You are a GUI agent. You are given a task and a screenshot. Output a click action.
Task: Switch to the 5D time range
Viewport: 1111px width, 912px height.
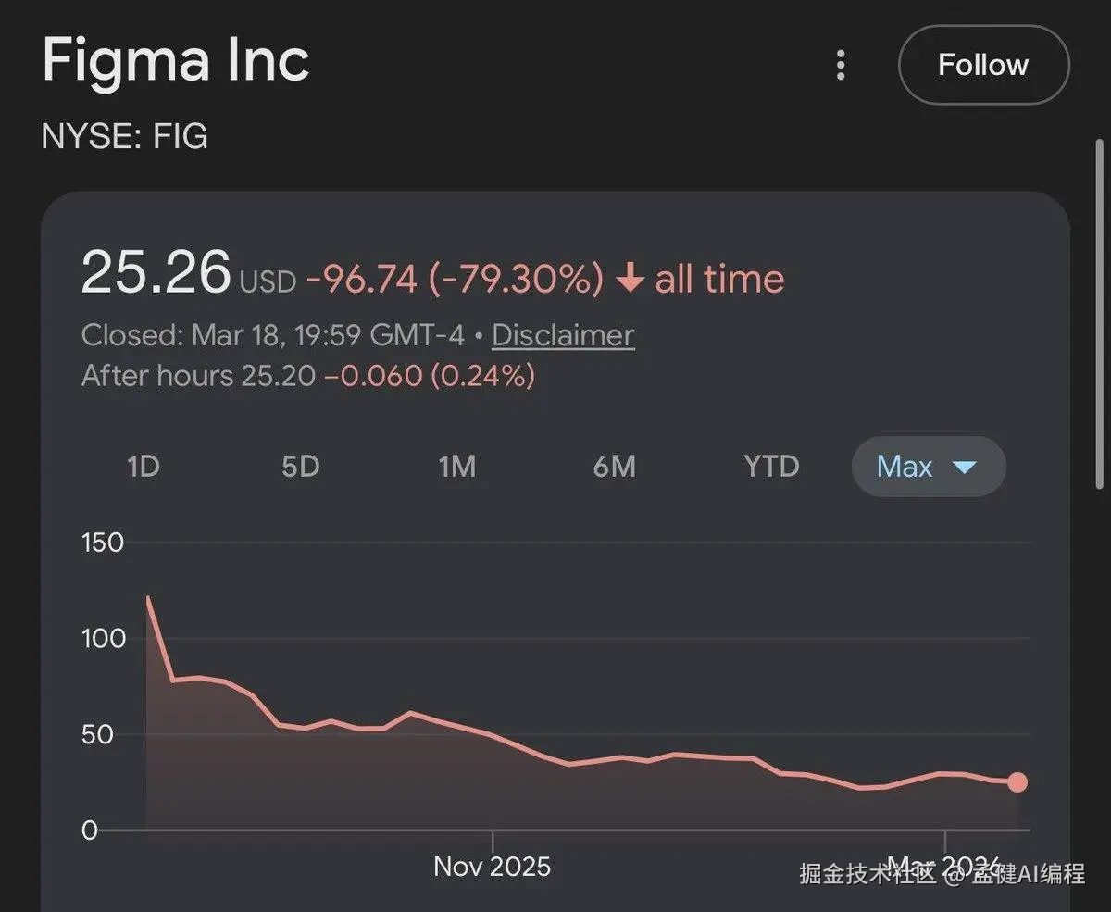click(x=300, y=467)
